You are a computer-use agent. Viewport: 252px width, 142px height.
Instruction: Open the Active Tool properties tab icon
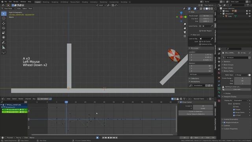coord(219,54)
